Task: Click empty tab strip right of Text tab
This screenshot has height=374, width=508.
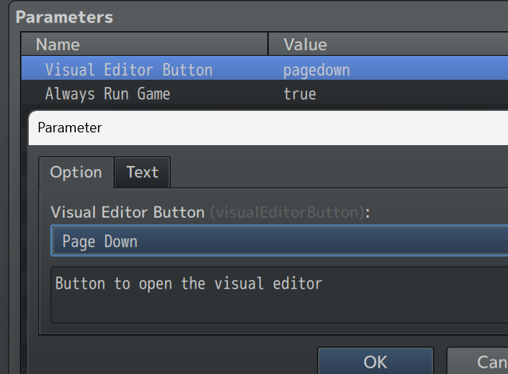Action: 335,172
